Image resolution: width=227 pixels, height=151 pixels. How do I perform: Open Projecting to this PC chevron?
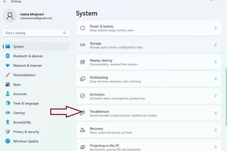pos(216,147)
